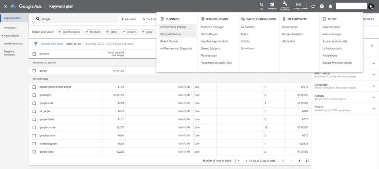Add 'facebook' suggestion chip
Viewport: 379px width, 169px height.
pyautogui.click(x=94, y=32)
